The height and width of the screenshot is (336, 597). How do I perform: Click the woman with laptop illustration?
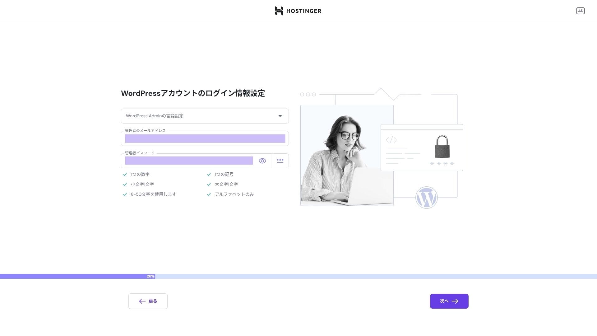tap(347, 156)
